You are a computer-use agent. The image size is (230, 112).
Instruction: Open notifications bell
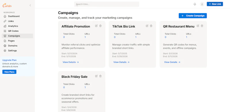point(195,4)
